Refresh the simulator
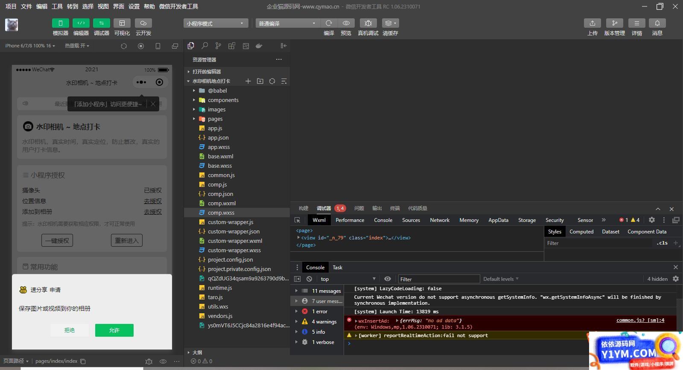 click(124, 46)
